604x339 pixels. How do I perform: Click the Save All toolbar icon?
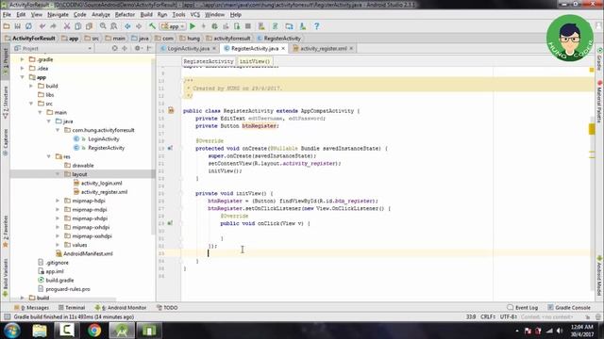coord(17,26)
